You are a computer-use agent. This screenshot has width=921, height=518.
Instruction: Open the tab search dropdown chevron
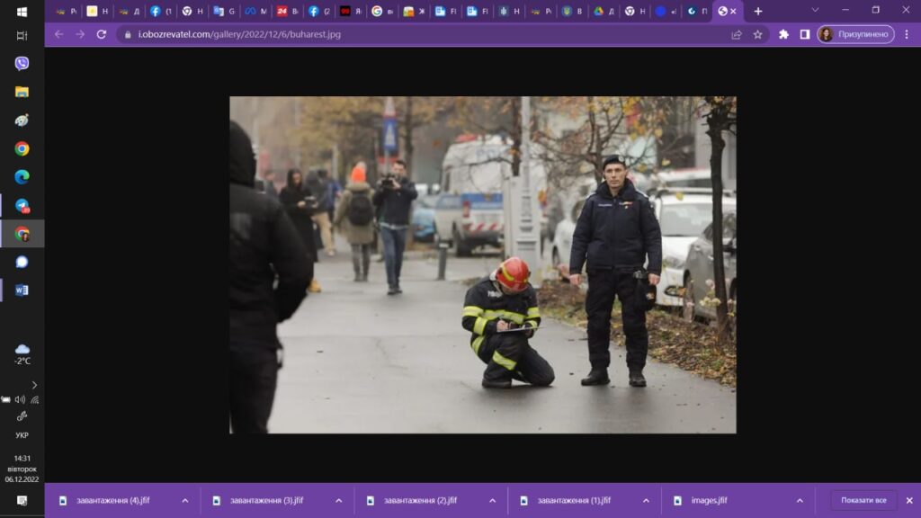[x=815, y=10]
